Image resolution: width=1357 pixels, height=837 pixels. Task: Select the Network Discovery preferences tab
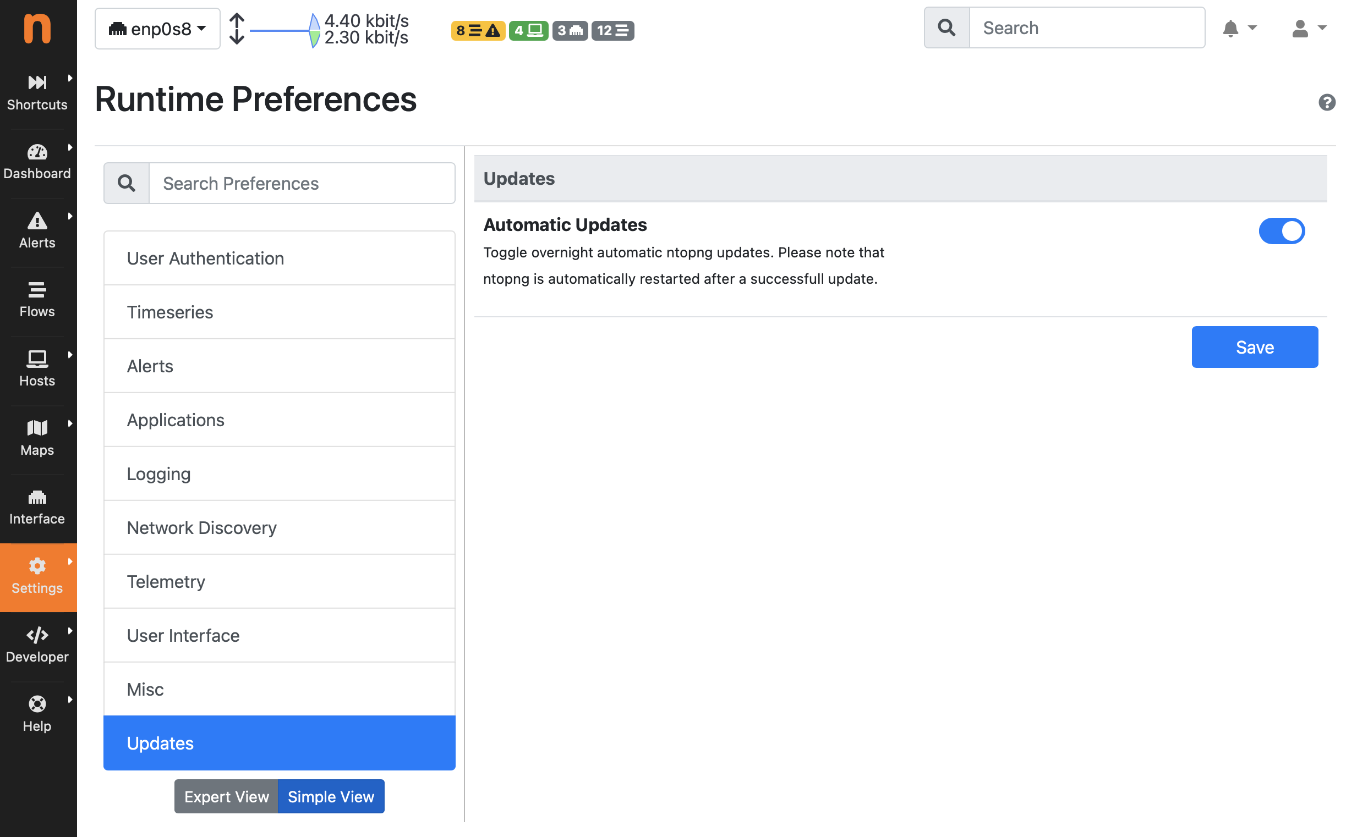point(279,527)
